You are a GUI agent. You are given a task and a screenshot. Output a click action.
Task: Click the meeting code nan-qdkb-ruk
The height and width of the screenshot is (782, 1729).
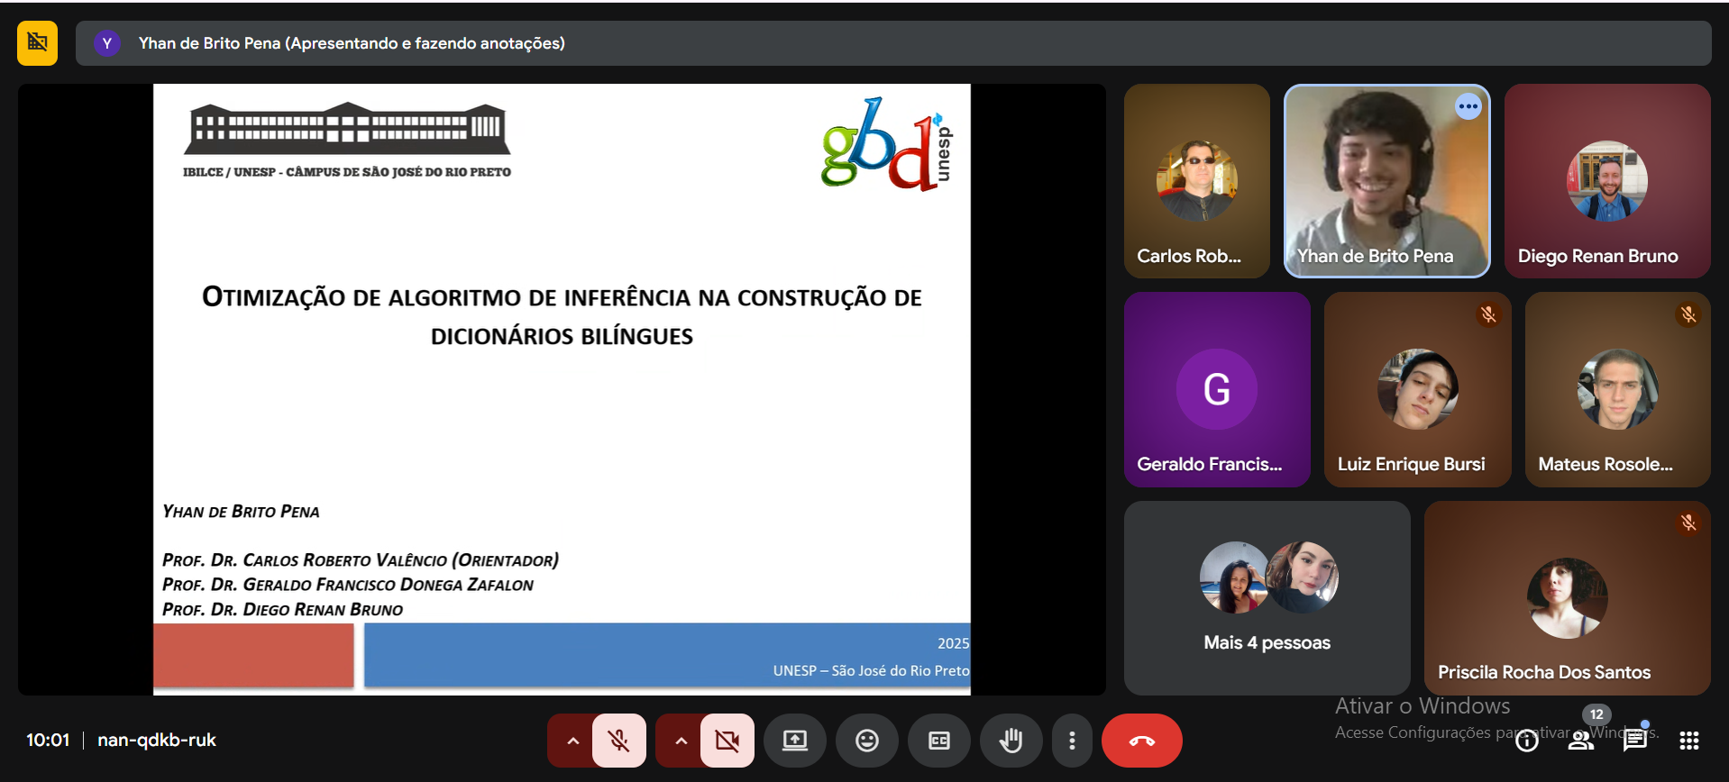[157, 741]
